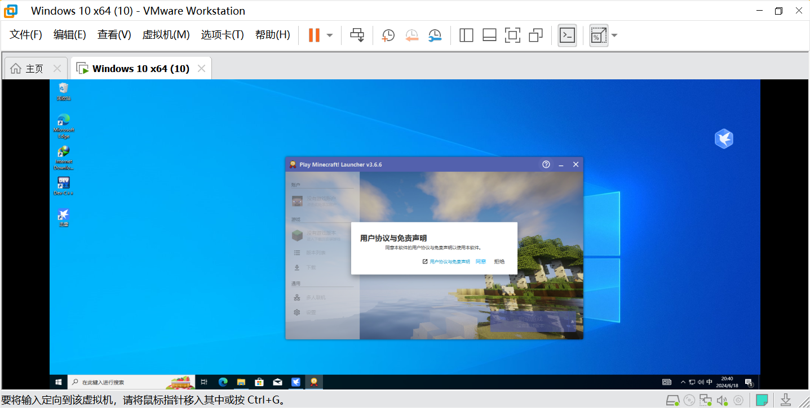Click 同意 to accept the user agreement

click(481, 262)
